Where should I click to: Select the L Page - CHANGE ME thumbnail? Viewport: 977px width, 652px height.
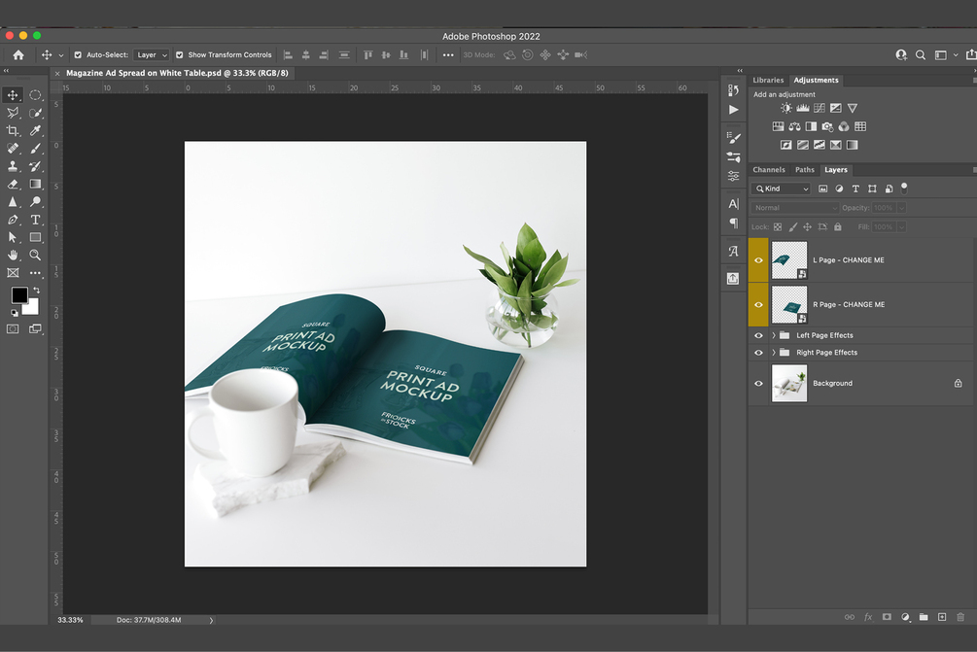(788, 260)
